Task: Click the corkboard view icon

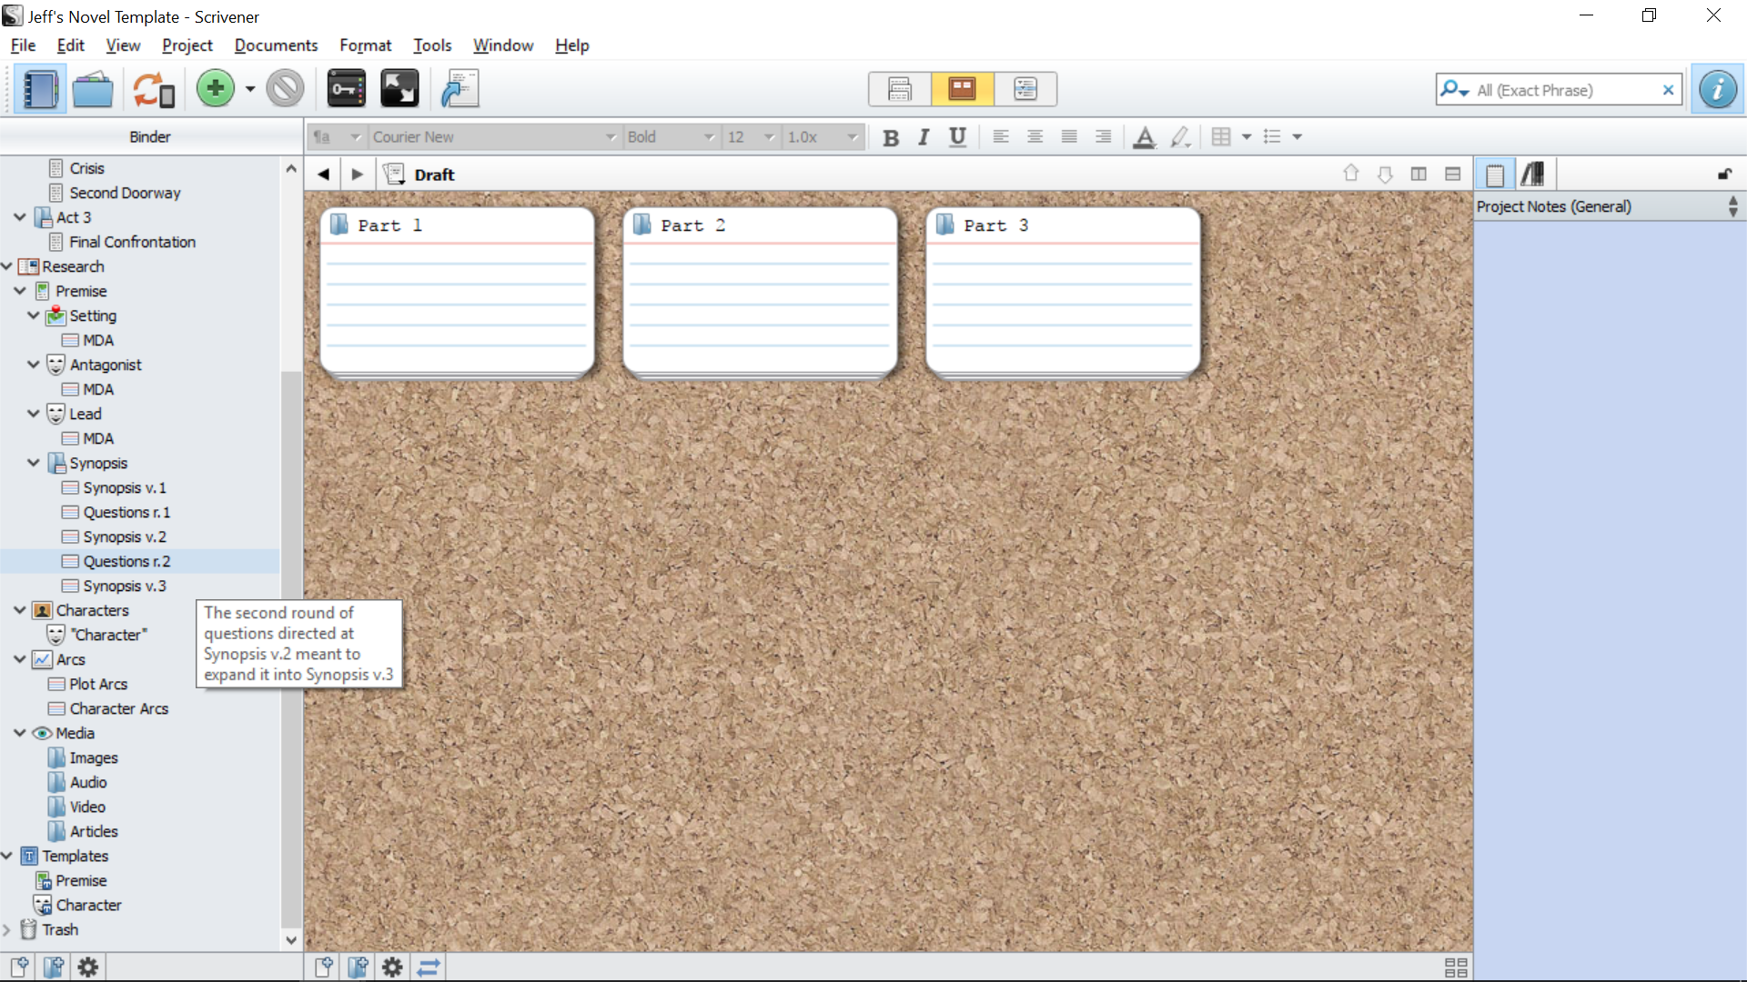Action: tap(963, 89)
